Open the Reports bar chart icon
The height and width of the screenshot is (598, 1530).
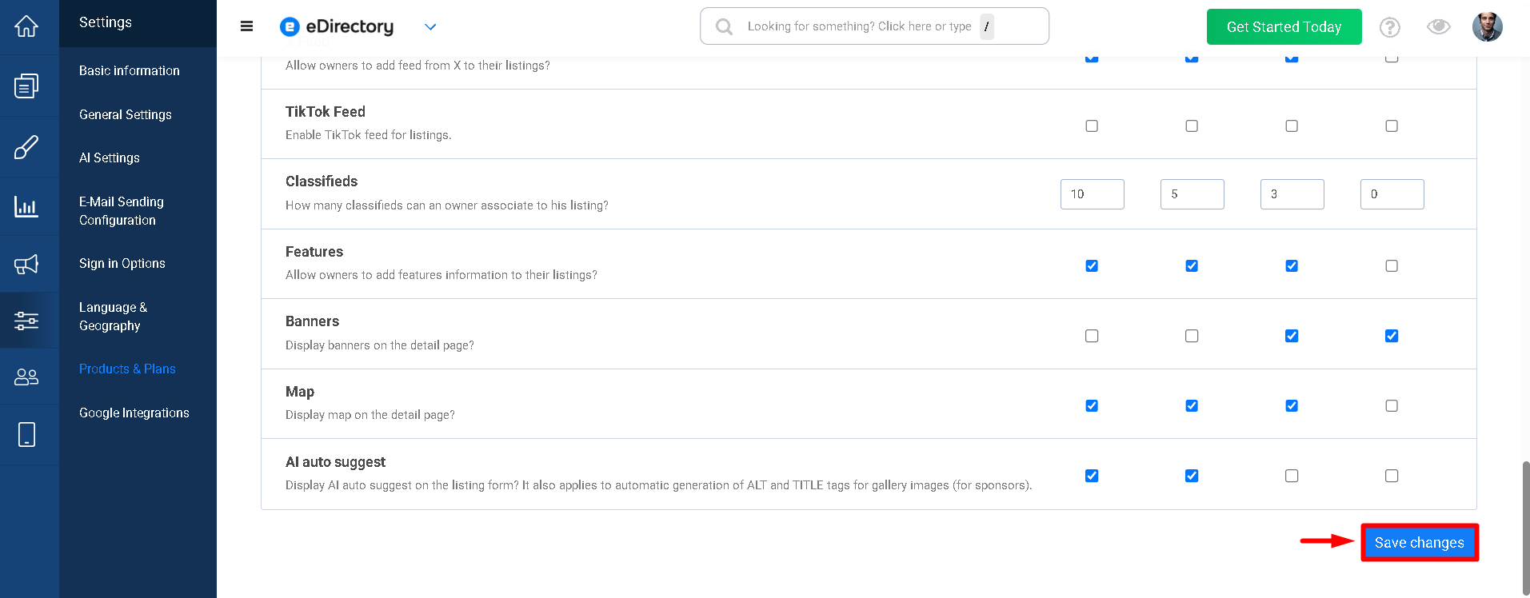coord(26,206)
